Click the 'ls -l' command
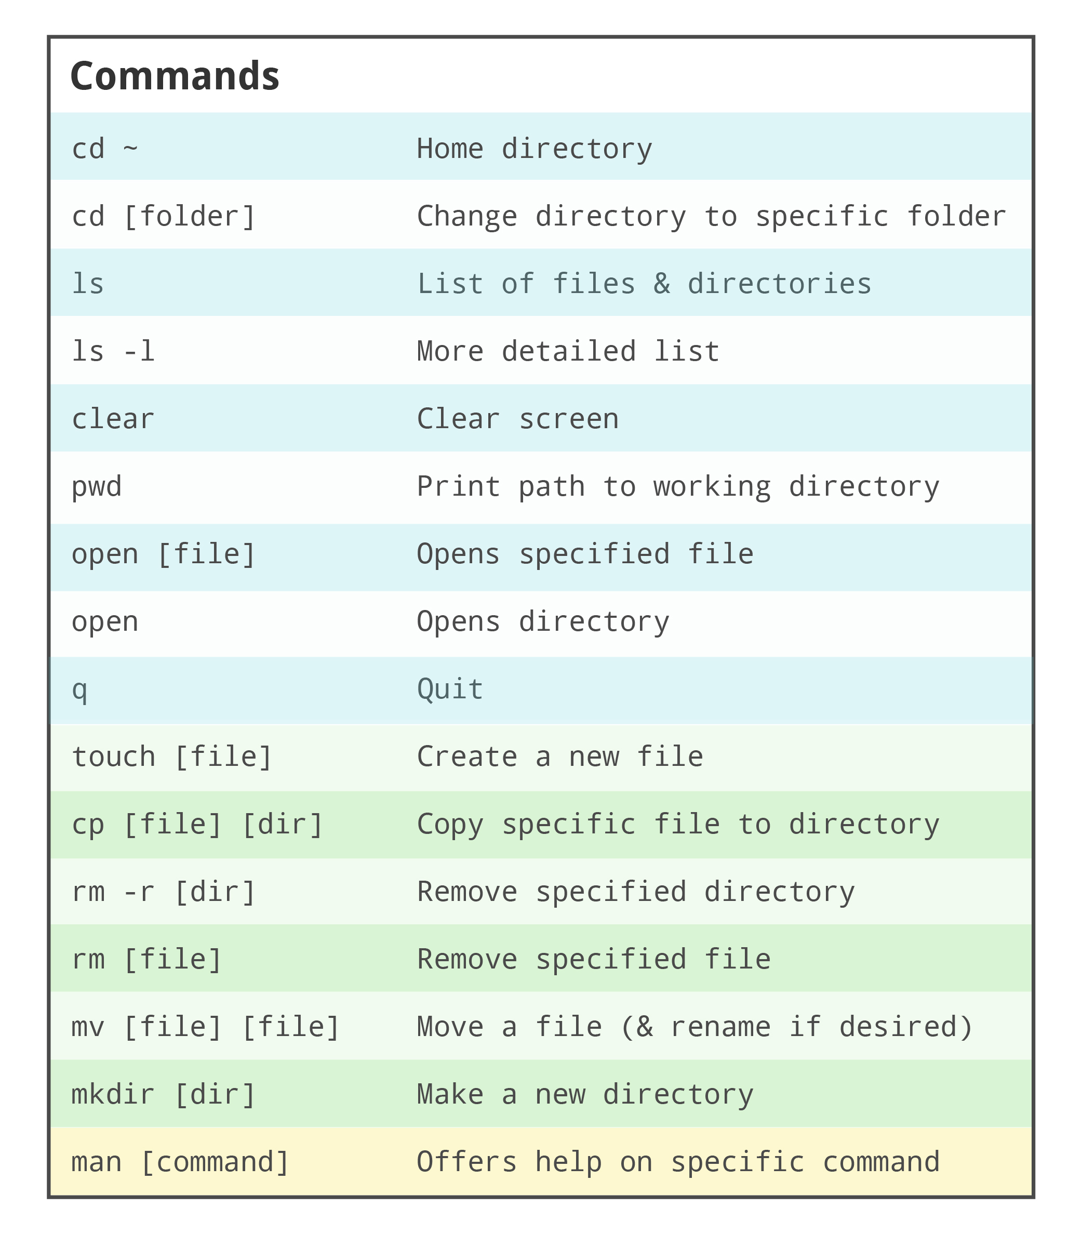1082x1234 pixels. pyautogui.click(x=113, y=351)
